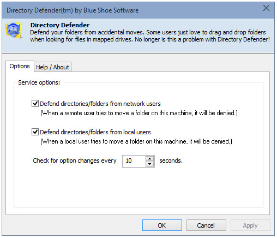
Task: Select the Options tab
Action: [x=20, y=66]
